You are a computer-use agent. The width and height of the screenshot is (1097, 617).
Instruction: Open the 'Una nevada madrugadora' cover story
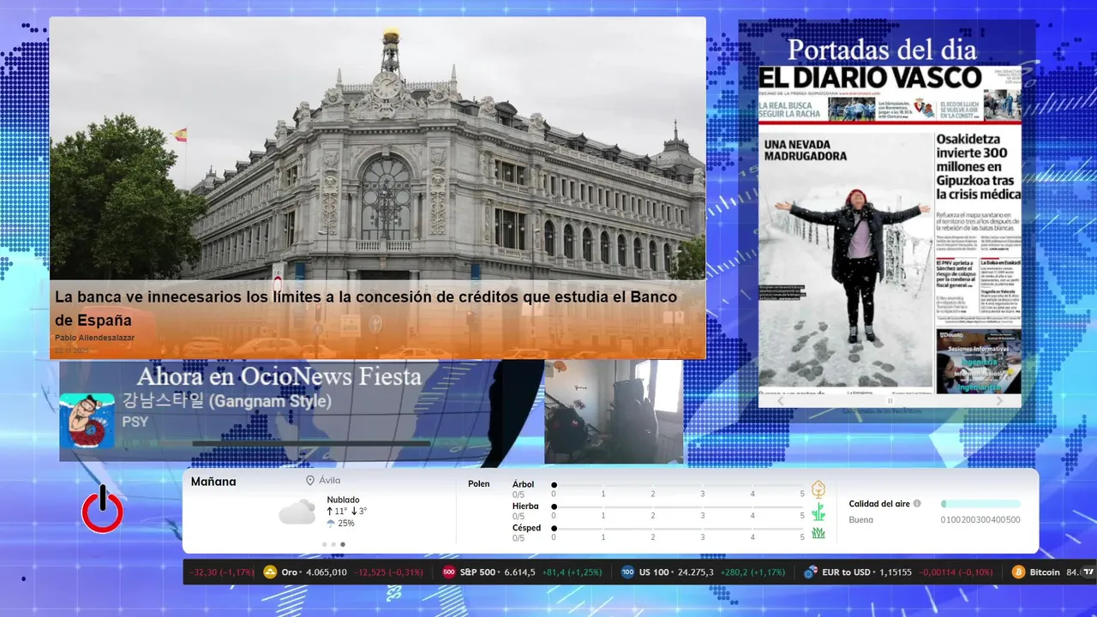pyautogui.click(x=806, y=150)
